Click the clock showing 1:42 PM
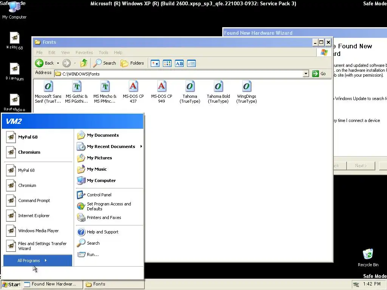 click(x=372, y=284)
